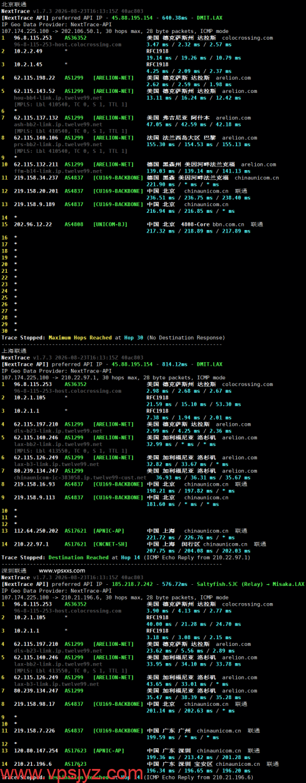Select timing value 221.72 ms
306x783 pixels.
pos(160,538)
